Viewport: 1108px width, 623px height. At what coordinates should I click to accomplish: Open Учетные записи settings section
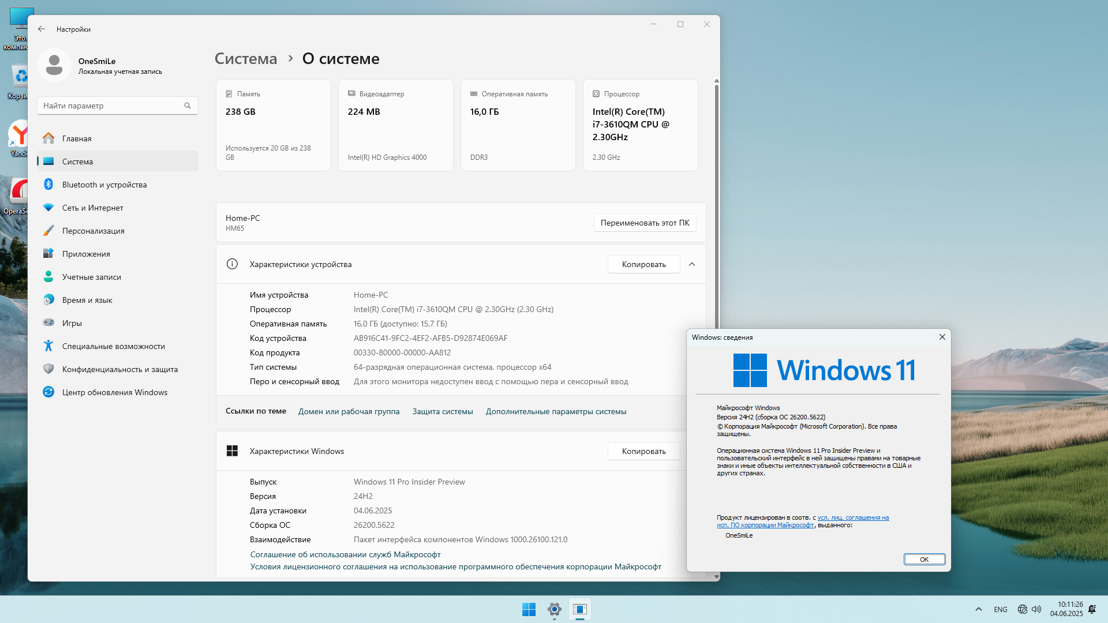[x=91, y=277]
